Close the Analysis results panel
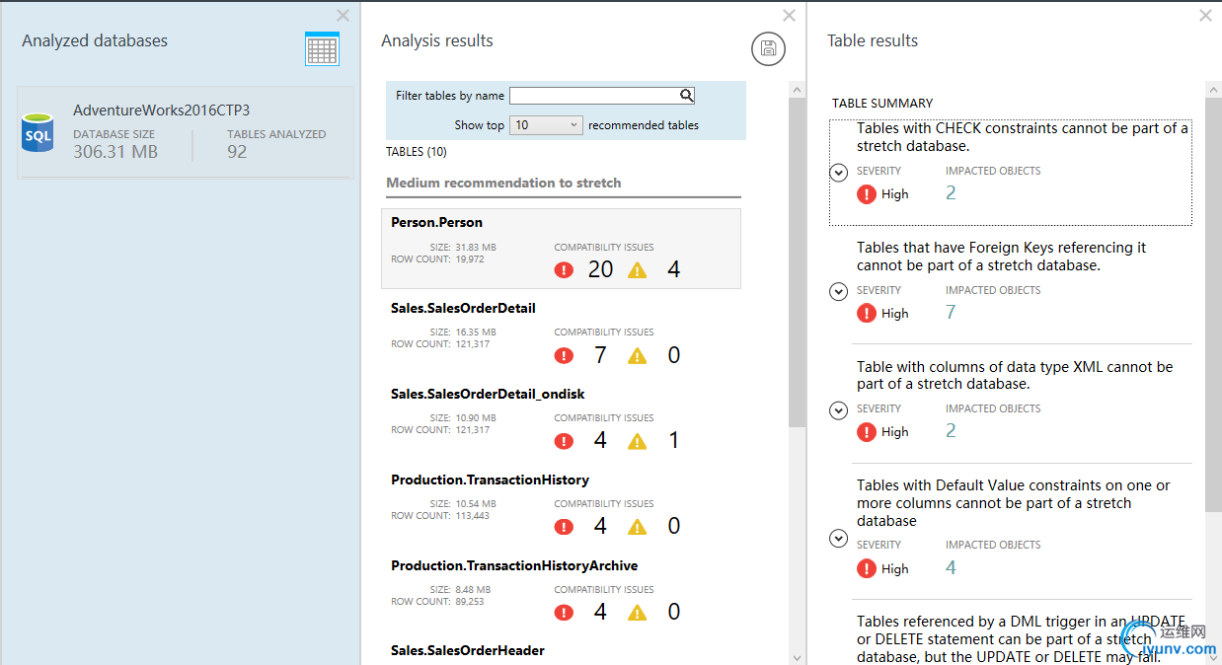 coord(789,16)
